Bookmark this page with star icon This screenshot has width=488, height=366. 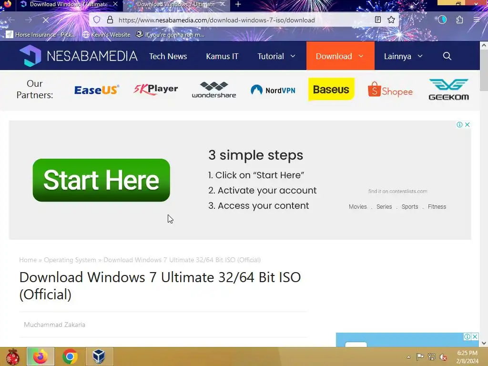(x=391, y=20)
